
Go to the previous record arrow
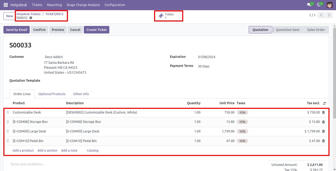321,15
